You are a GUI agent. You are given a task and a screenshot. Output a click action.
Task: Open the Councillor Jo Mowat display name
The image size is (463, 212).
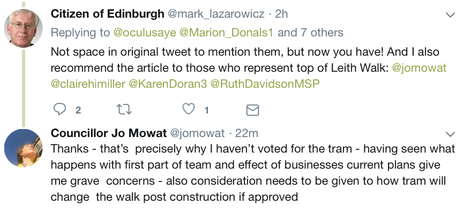[109, 133]
